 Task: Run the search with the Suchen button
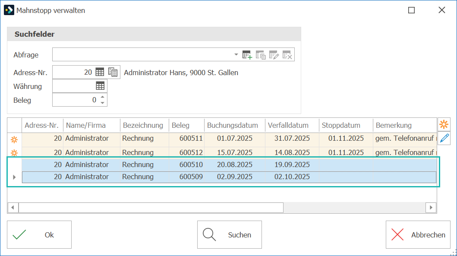click(x=230, y=235)
